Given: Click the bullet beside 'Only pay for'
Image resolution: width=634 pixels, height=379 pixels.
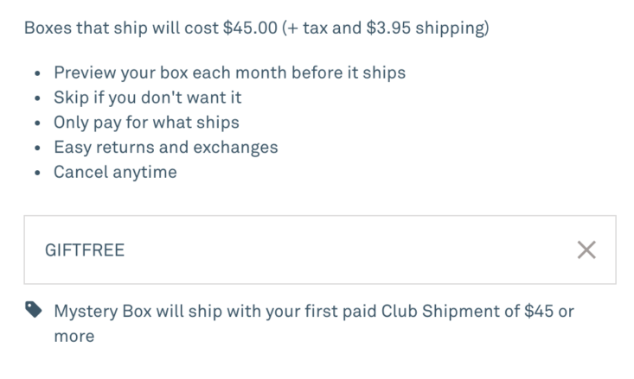Looking at the screenshot, I should (x=37, y=123).
